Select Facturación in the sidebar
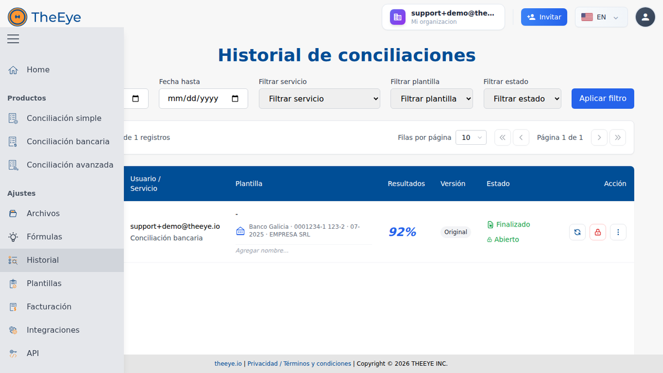Screen dimensions: 663x373 coord(62,307)
